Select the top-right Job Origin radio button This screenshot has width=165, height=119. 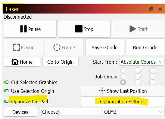pyautogui.click(x=152, y=70)
